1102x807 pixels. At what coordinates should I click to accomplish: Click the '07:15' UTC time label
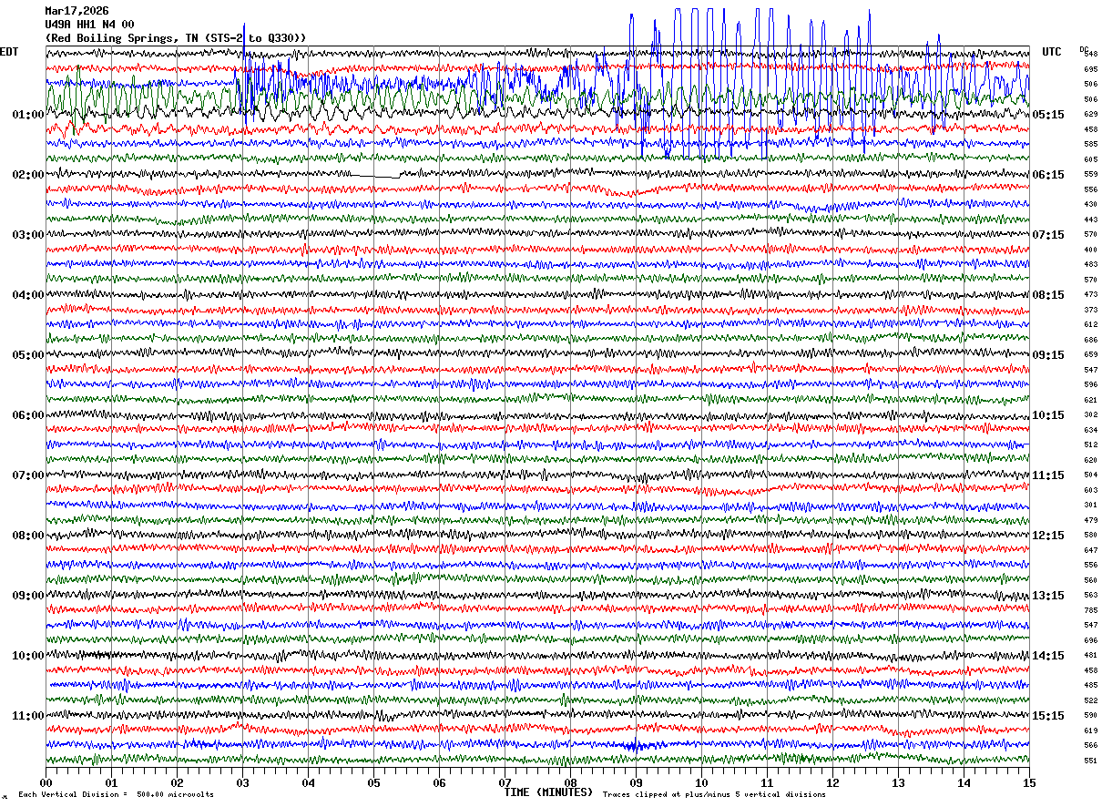(x=1048, y=235)
